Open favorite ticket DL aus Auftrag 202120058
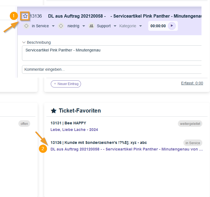The height and width of the screenshot is (197, 210). (127, 149)
